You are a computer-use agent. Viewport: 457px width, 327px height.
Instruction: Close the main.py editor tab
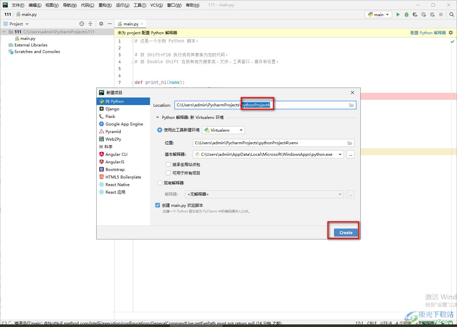click(142, 24)
